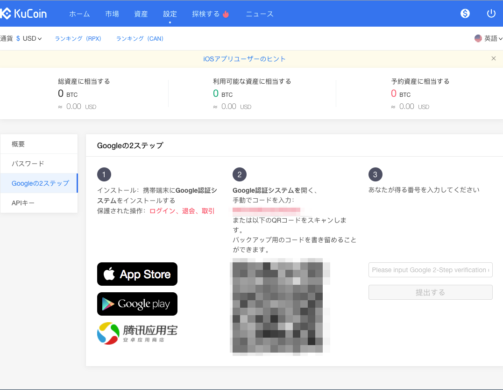Open the 設定 menu item
The image size is (503, 390).
click(170, 14)
